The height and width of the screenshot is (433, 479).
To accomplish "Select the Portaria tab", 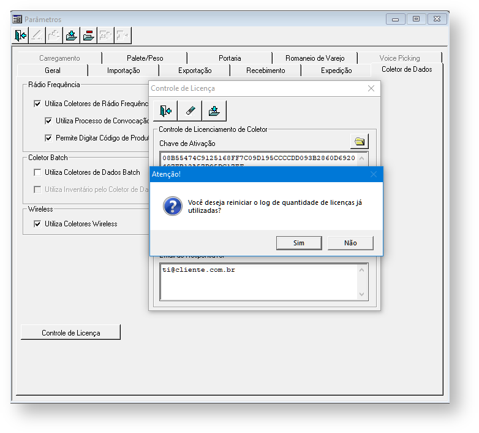I will [x=230, y=58].
